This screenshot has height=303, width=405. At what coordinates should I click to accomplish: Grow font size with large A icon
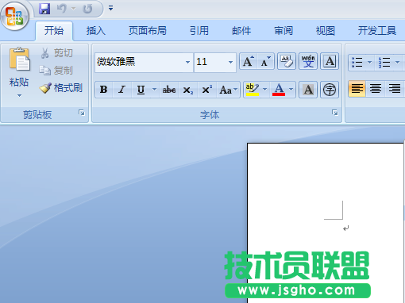point(249,61)
